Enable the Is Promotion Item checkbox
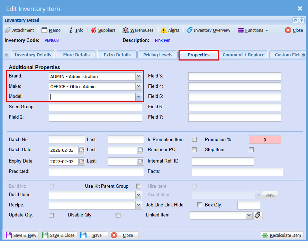The height and width of the screenshot is (241, 308). pyautogui.click(x=194, y=140)
